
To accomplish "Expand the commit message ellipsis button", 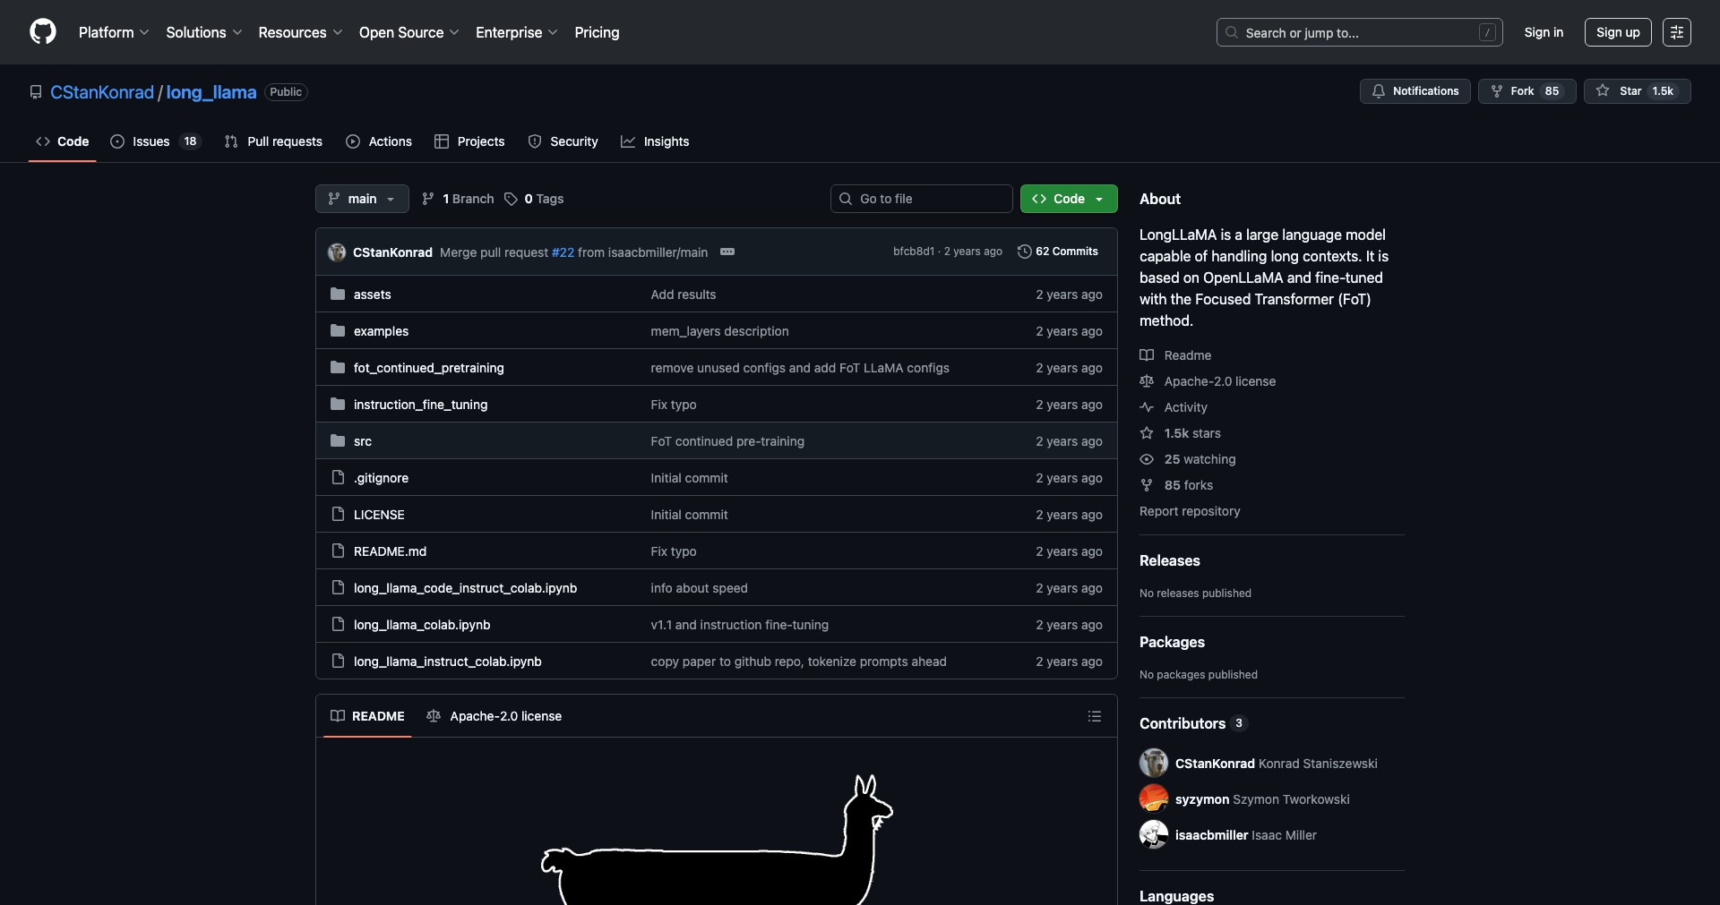I will [x=727, y=252].
